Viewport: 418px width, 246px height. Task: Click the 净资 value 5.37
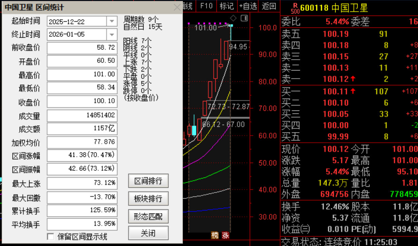341,218
